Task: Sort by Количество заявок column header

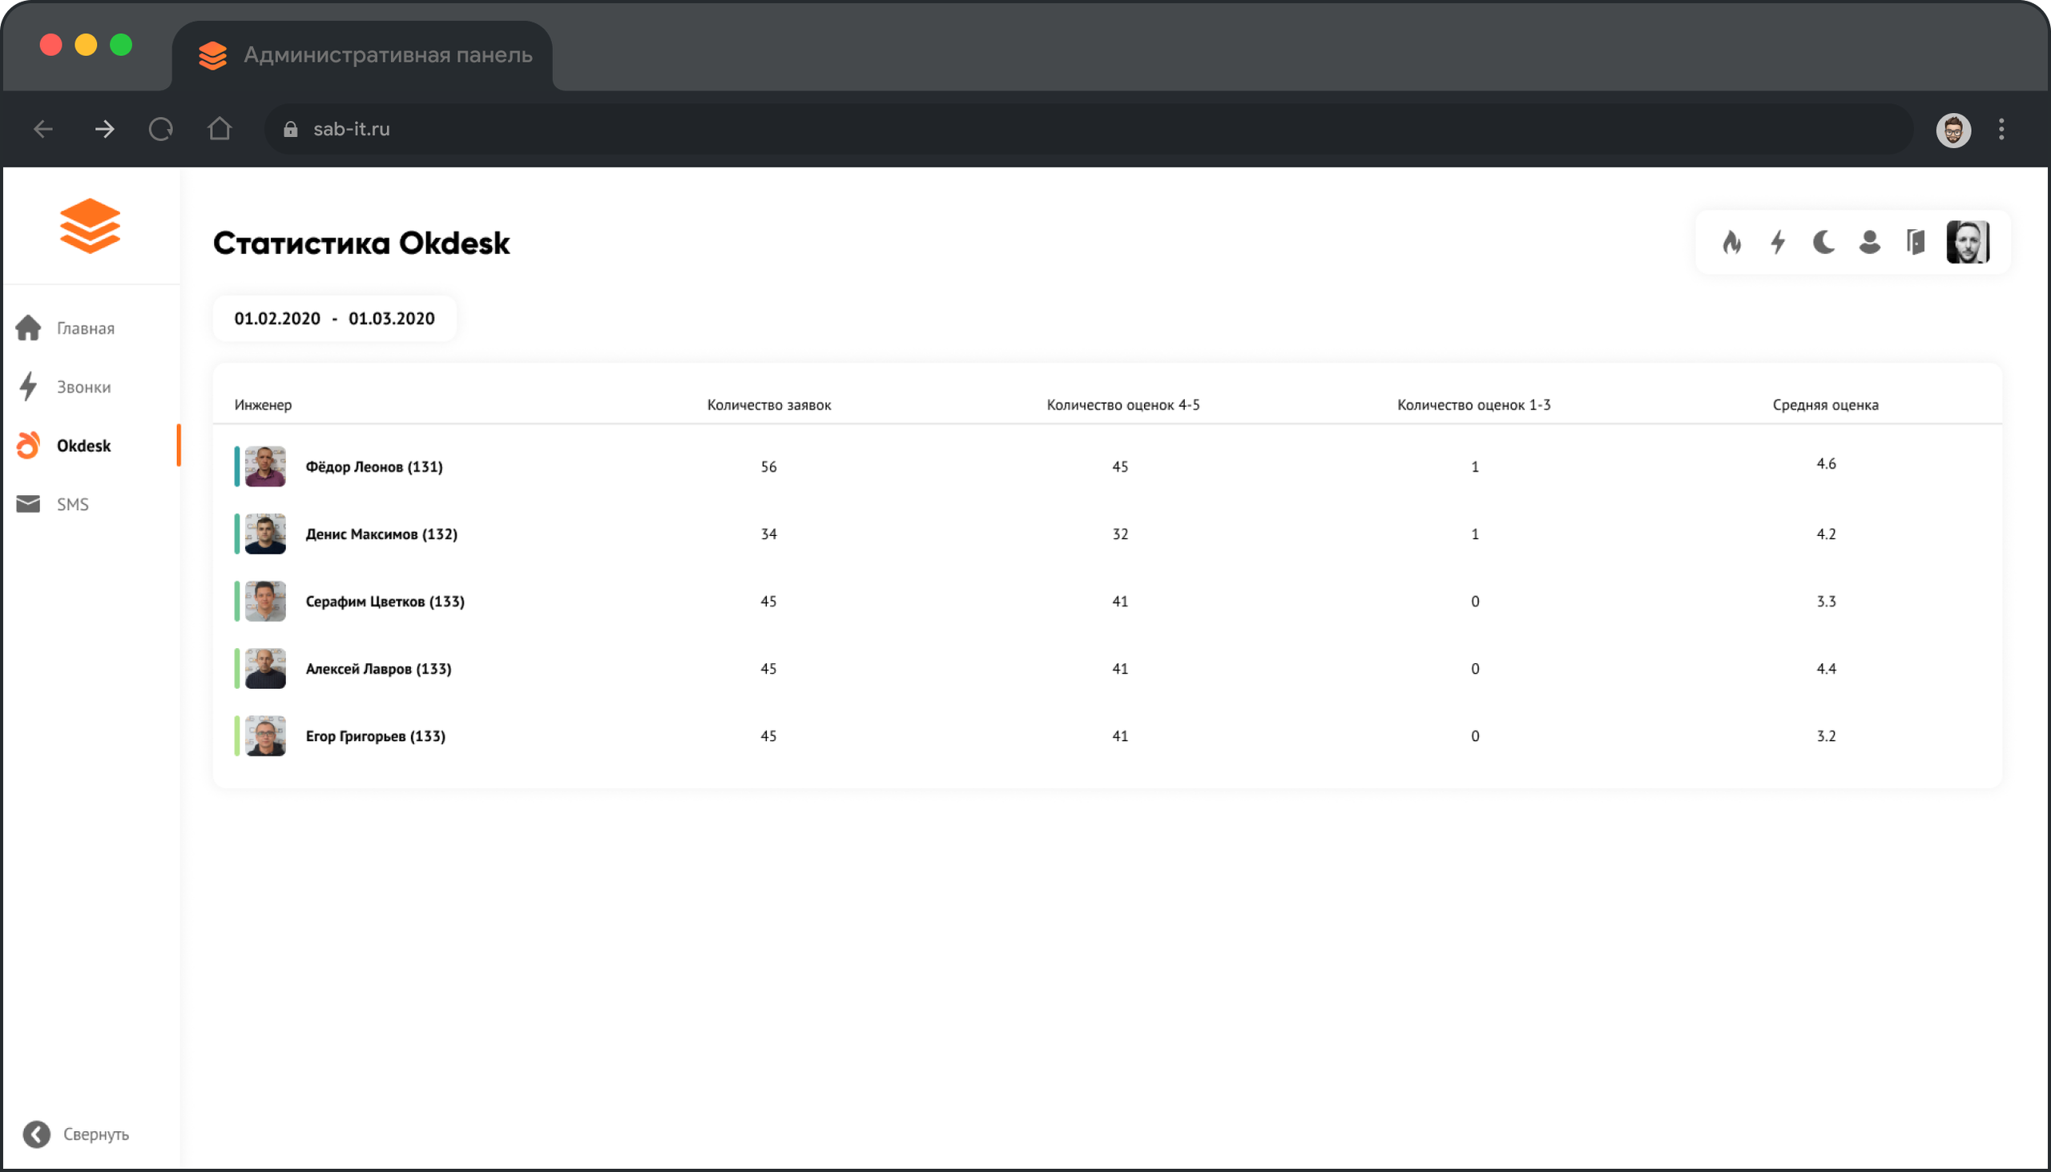Action: [768, 405]
